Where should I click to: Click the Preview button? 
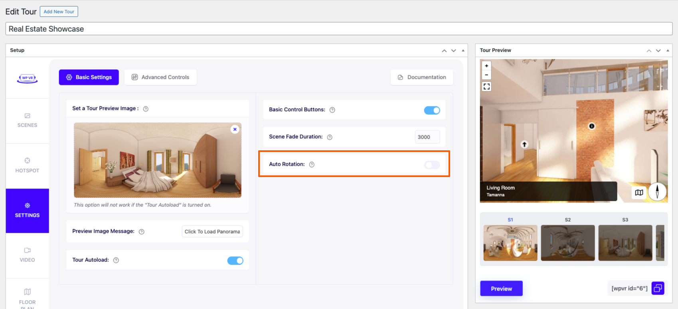(x=501, y=289)
